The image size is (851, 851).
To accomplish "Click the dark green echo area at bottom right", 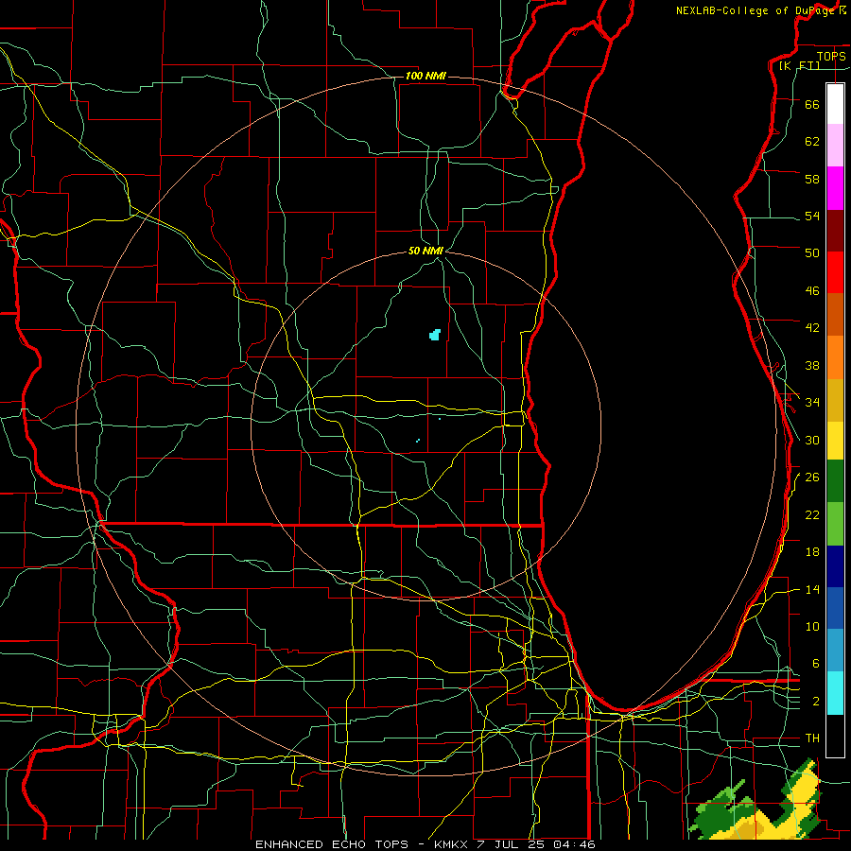I will [721, 817].
